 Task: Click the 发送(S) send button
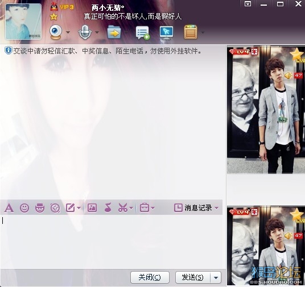point(193,277)
